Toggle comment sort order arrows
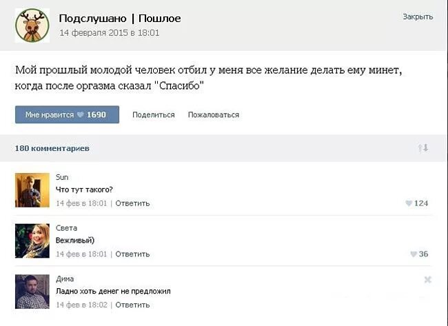 click(423, 148)
